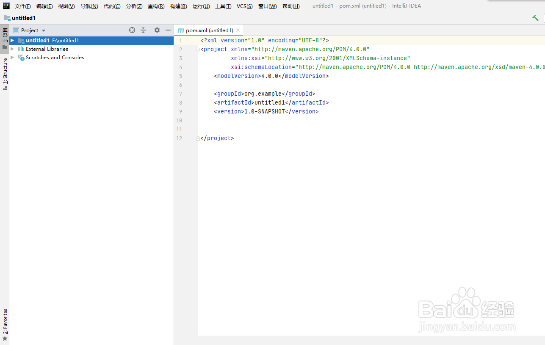Click line number 6 in the gutter
Image resolution: width=545 pixels, height=345 pixels.
180,85
